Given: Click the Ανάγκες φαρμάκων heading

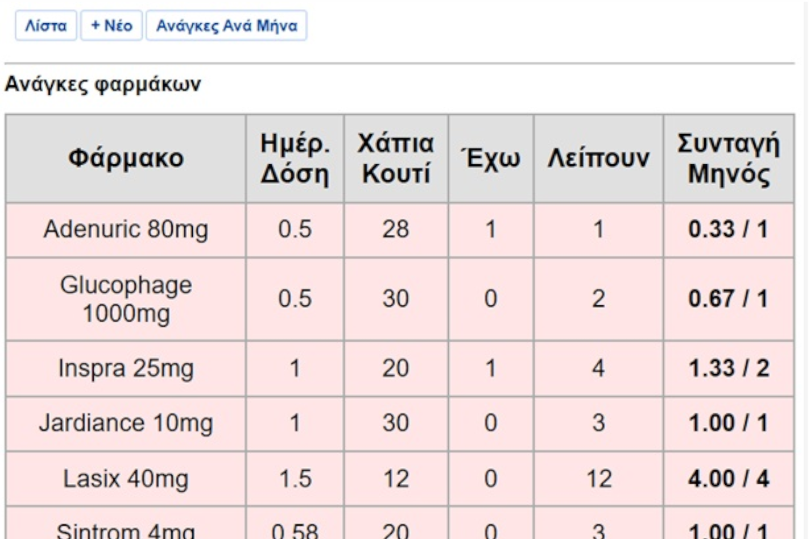Looking at the screenshot, I should pyautogui.click(x=103, y=84).
